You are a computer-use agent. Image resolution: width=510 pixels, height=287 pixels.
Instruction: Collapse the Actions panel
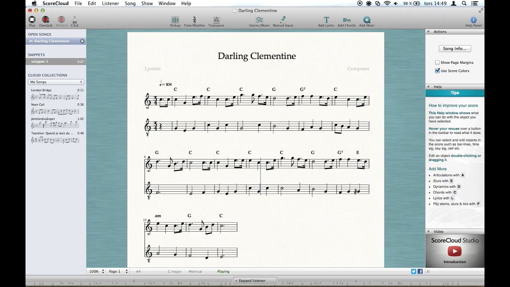[x=428, y=31]
